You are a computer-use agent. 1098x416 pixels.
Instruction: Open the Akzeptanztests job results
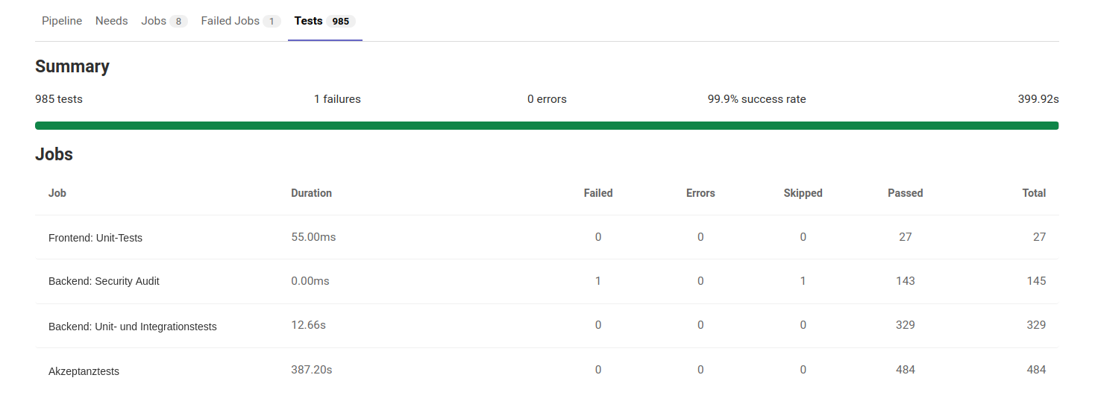[x=84, y=371]
